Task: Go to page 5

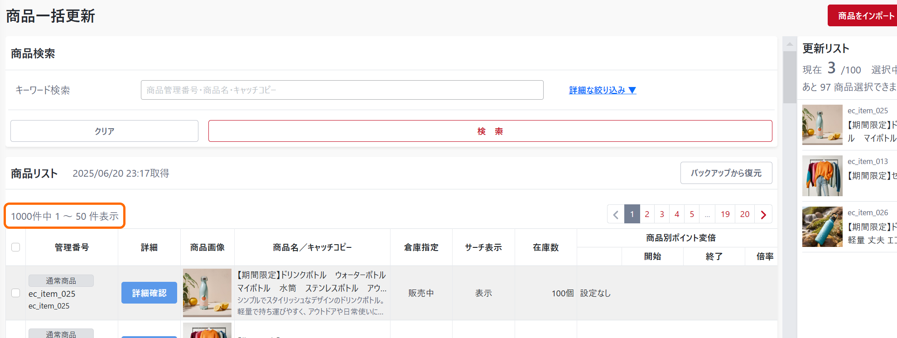Action: tap(692, 214)
